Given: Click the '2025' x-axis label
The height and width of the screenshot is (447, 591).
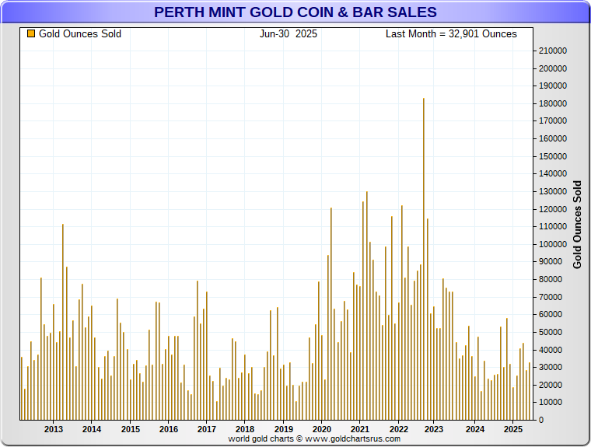Looking at the screenshot, I should pos(513,429).
